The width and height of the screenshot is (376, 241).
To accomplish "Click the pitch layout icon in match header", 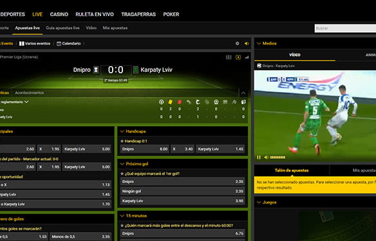I will pyautogui.click(x=229, y=57).
